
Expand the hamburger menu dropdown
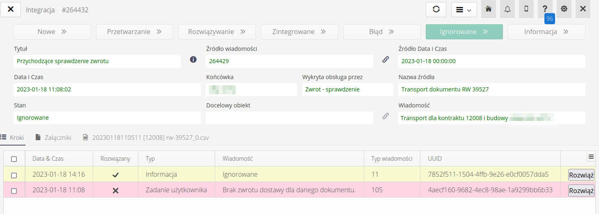pos(464,9)
